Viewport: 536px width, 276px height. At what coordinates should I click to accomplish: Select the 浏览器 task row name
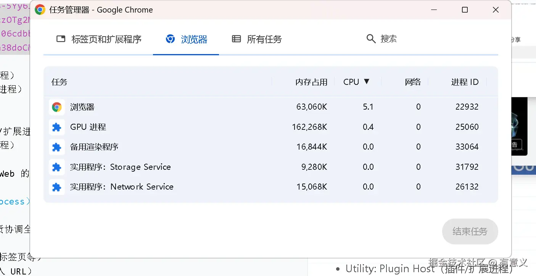click(x=82, y=107)
